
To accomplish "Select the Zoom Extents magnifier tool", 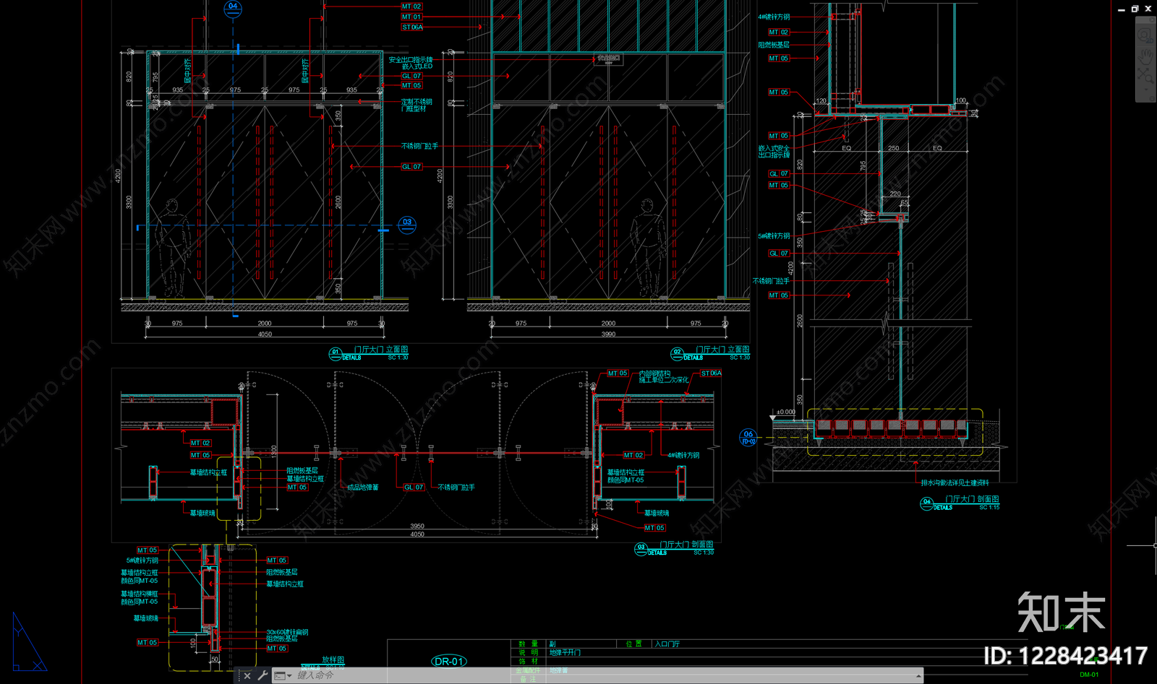I will point(1145,75).
